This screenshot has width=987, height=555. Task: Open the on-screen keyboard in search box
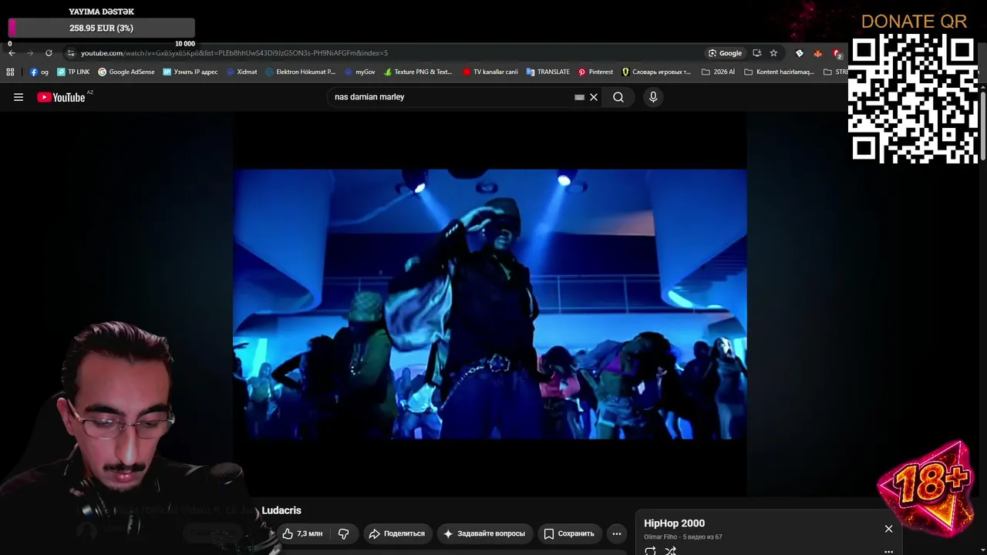point(579,97)
